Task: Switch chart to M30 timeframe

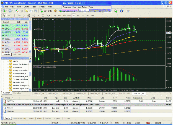Action: click(x=69, y=15)
